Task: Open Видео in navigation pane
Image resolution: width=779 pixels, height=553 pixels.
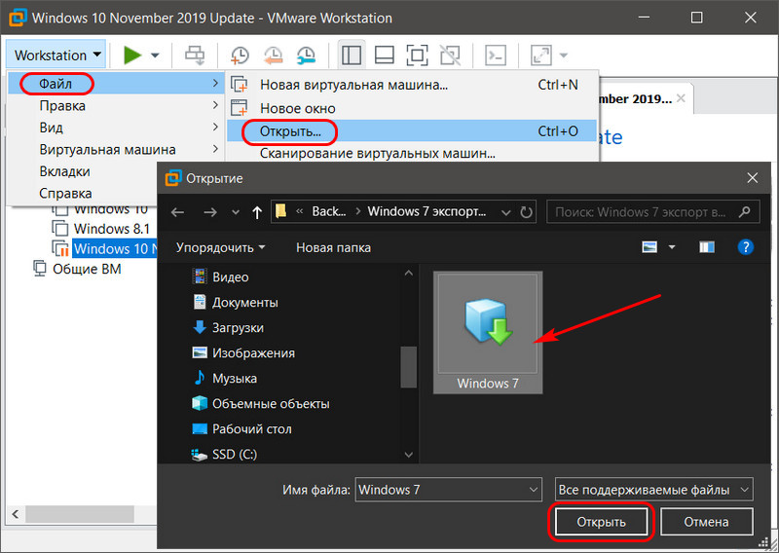Action: (220, 276)
